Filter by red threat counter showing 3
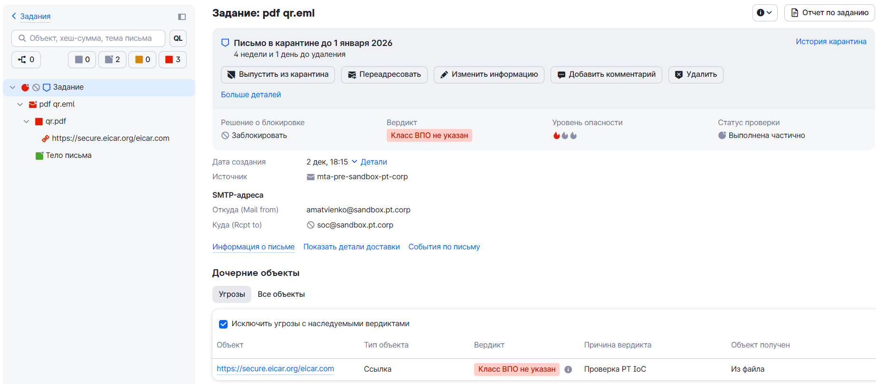 172,60
